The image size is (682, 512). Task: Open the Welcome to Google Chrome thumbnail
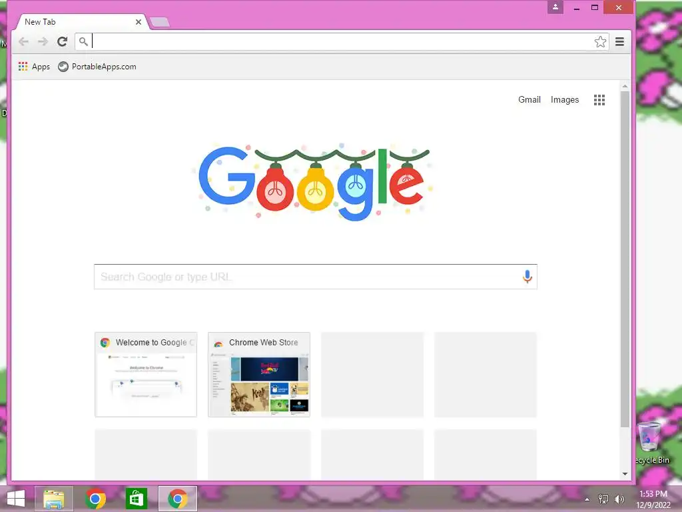tap(146, 375)
